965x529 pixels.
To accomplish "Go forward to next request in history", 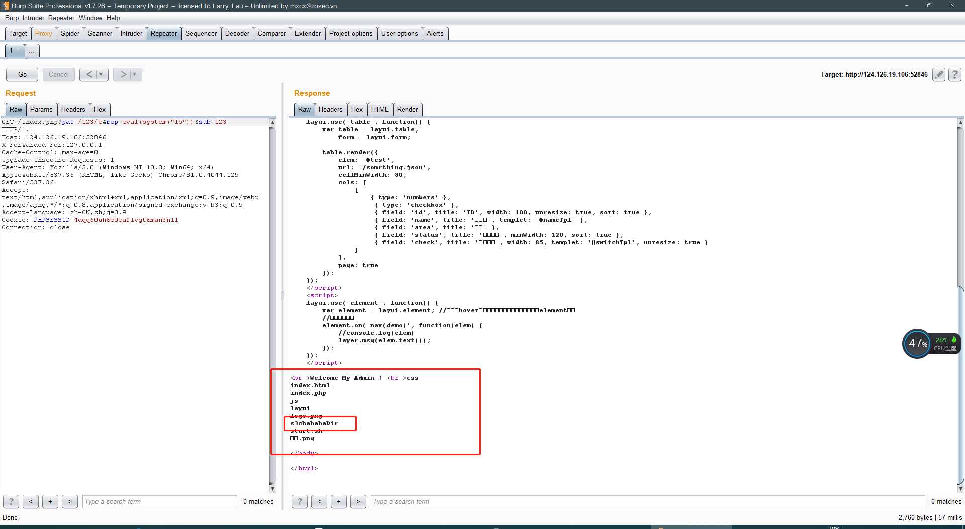I will pos(123,74).
